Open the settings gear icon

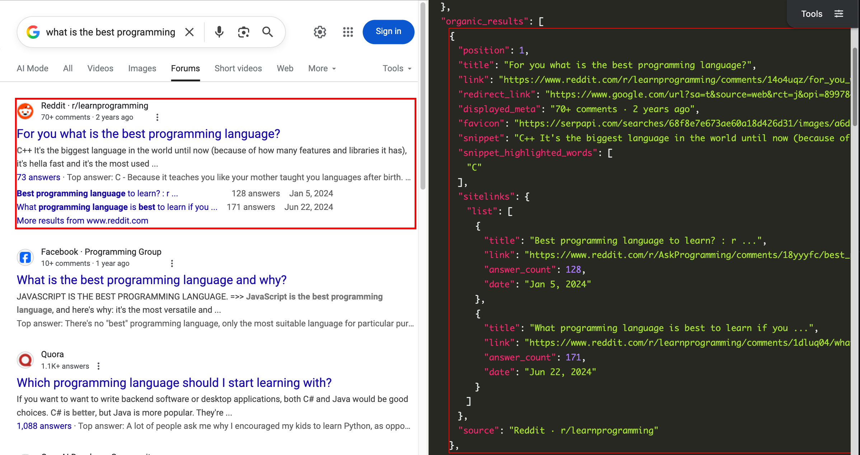pyautogui.click(x=320, y=32)
